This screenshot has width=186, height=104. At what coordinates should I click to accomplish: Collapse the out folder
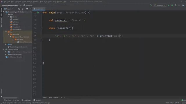pos(6,32)
